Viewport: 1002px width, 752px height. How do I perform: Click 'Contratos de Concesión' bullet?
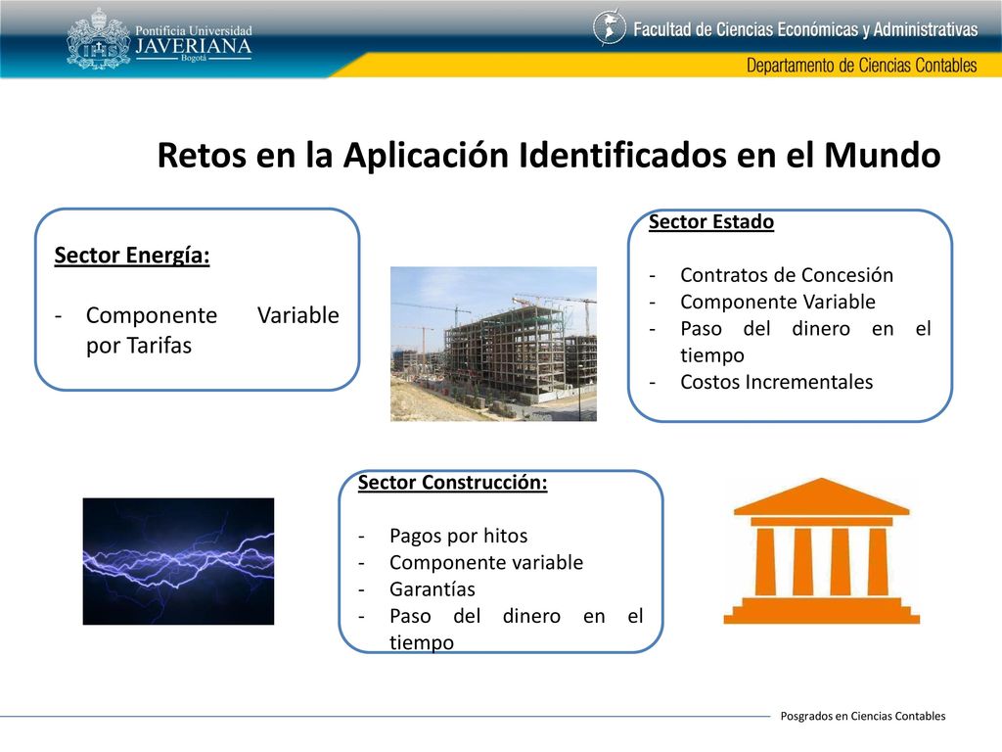(x=786, y=275)
